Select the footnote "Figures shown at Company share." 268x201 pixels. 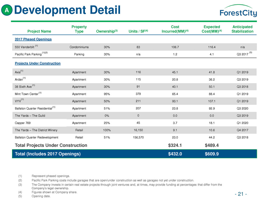click(x=54, y=192)
